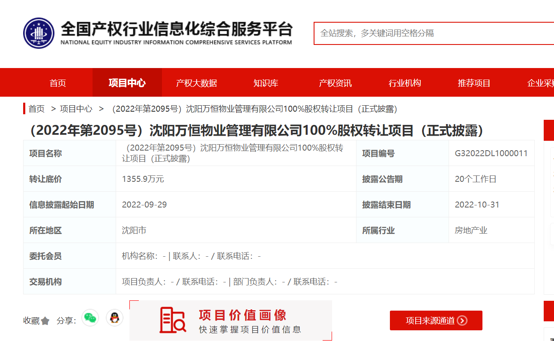Select the 披露公告期 value 20个工作日
Image resolution: width=554 pixels, height=341 pixels.
click(x=476, y=179)
